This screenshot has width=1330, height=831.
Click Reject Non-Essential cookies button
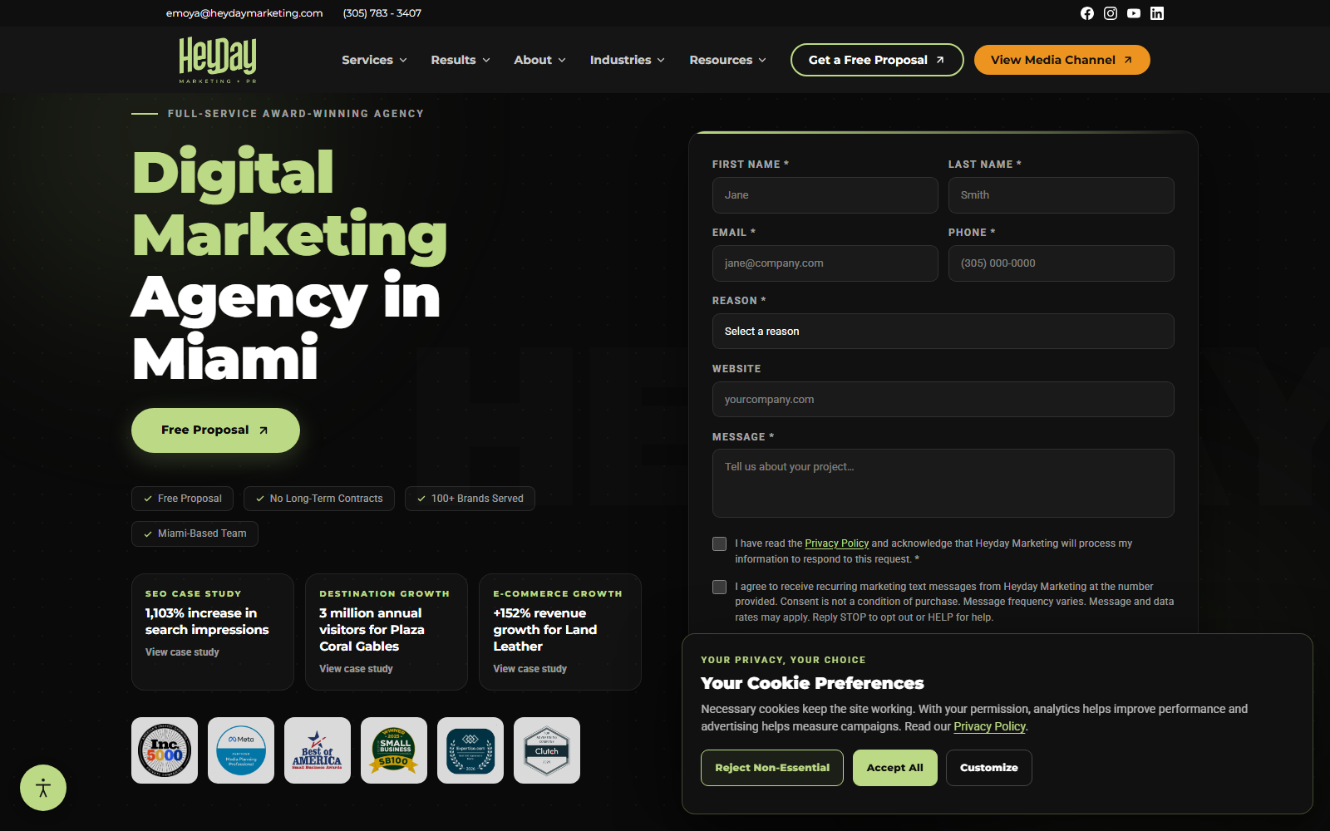772,768
